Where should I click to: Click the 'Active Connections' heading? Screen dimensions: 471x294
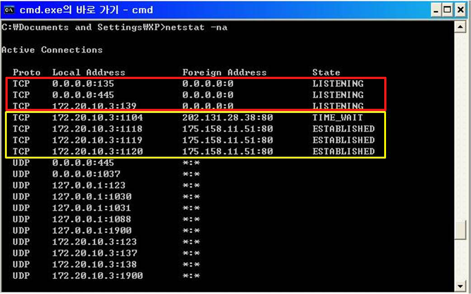(x=52, y=50)
